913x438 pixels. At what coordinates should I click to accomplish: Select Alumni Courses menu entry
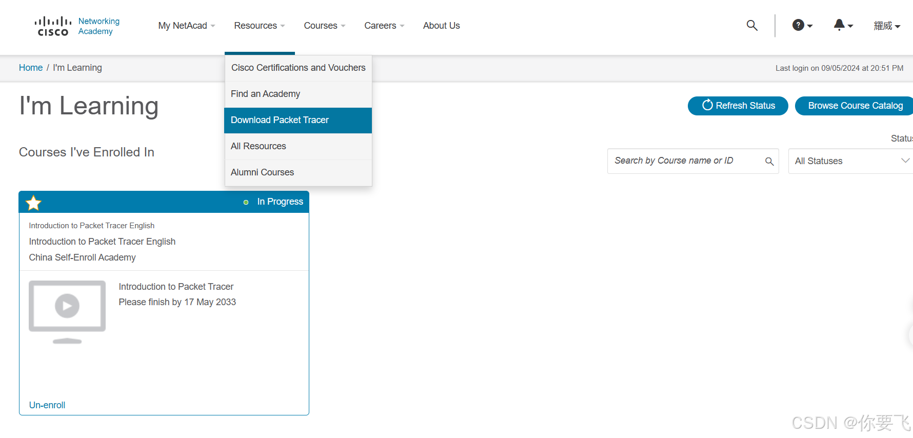click(298, 172)
